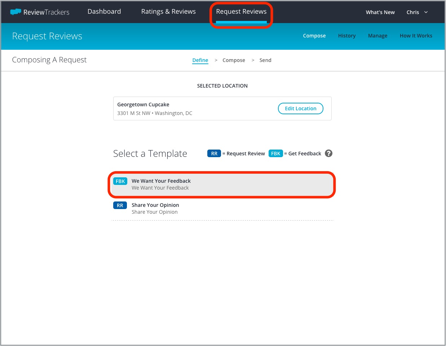Screen dimensions: 446x346
Task: Click the Request Reviews page title in the blue banner
Action: (x=47, y=36)
